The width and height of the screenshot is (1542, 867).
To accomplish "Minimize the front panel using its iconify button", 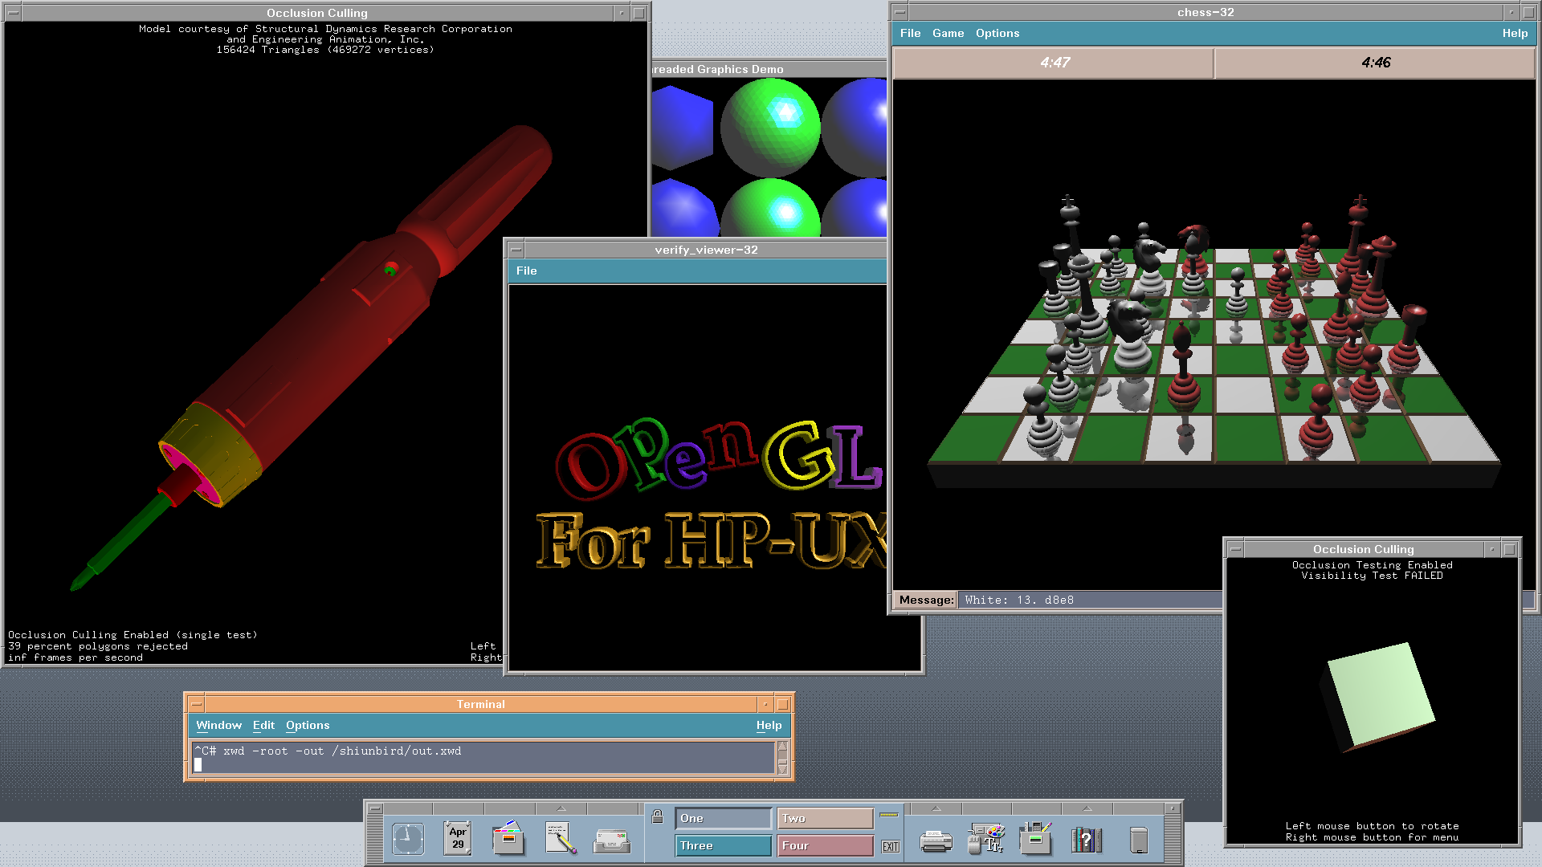I will click(x=1172, y=808).
